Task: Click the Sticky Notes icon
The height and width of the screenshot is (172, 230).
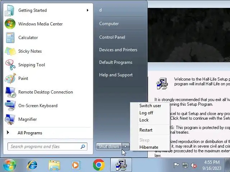Action: click(x=10, y=51)
